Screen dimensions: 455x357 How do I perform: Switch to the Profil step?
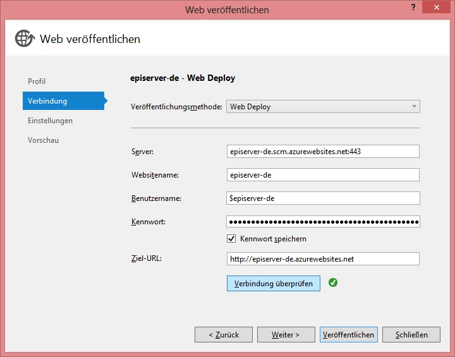click(37, 82)
